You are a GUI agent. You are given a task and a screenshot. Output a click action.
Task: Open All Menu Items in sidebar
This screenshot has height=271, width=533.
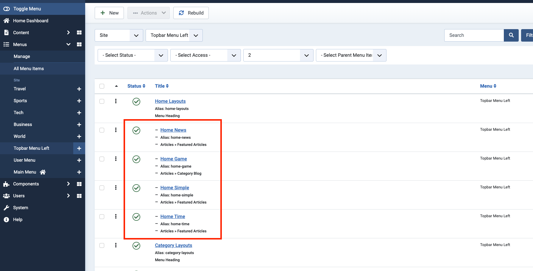pos(29,69)
